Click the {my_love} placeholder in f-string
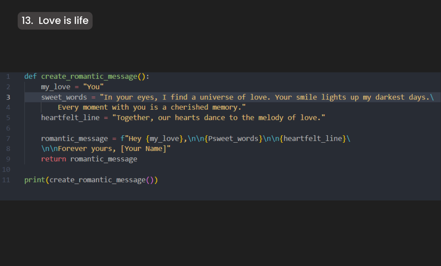Viewport: 441px width, 266px height. pos(164,139)
